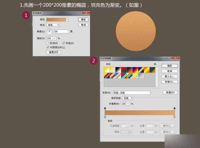Select the left color stop below gradient
The width and height of the screenshot is (200, 148).
point(105,117)
